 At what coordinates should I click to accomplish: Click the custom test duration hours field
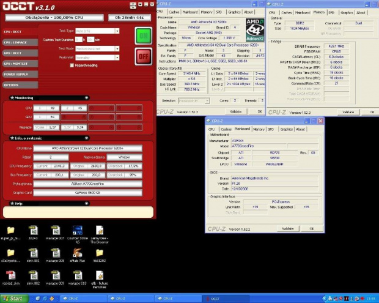[x=79, y=40]
